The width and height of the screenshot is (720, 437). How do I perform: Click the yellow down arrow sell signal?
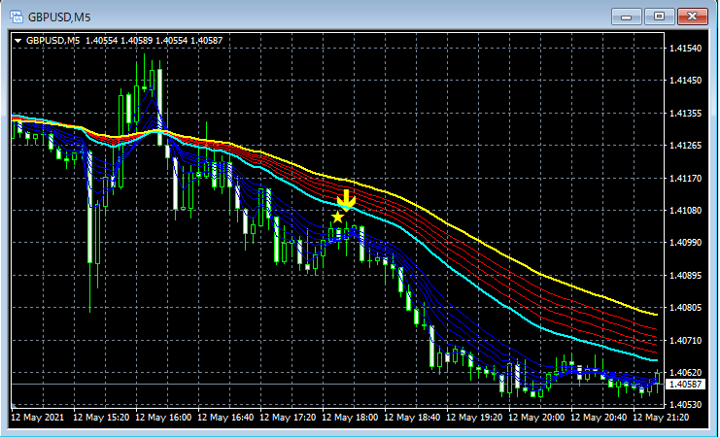click(346, 201)
